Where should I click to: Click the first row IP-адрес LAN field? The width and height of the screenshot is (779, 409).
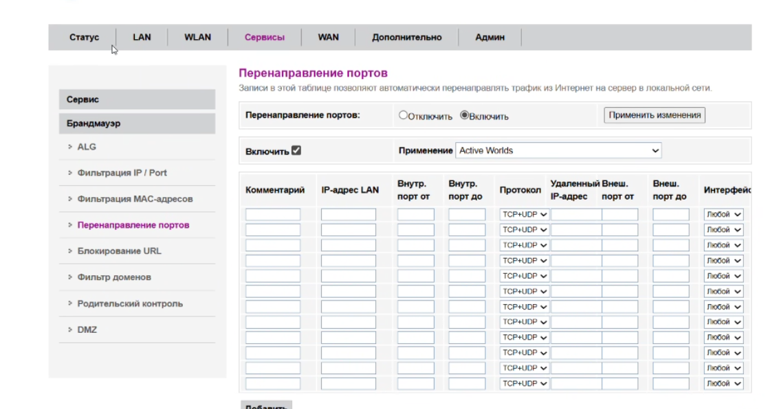click(348, 215)
